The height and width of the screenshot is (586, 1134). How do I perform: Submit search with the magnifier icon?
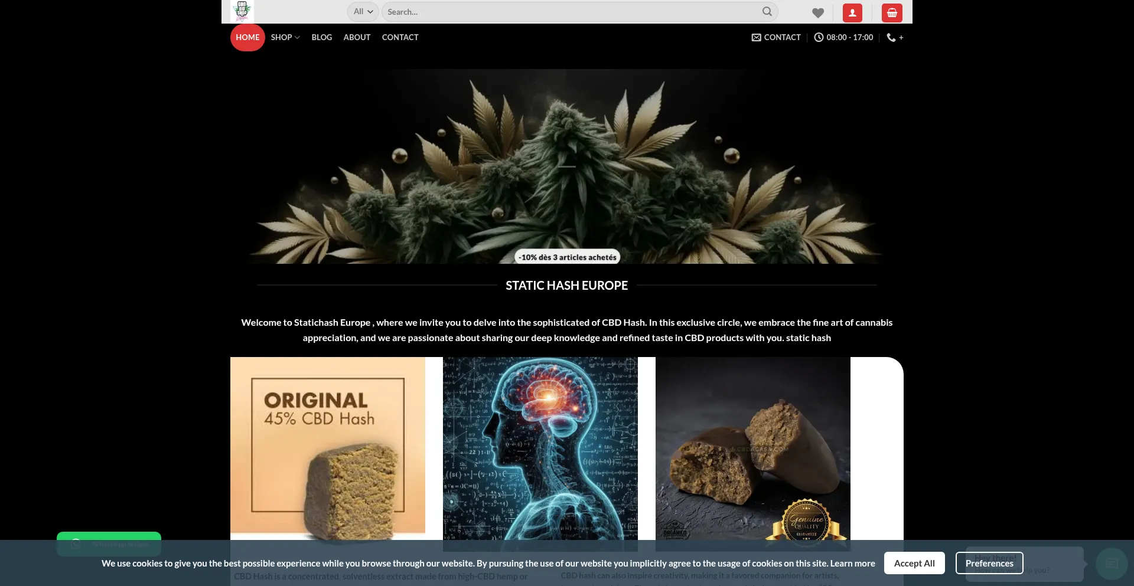767,11
